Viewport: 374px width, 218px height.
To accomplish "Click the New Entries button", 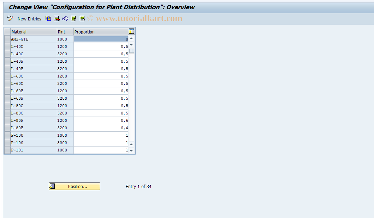I will pos(29,19).
